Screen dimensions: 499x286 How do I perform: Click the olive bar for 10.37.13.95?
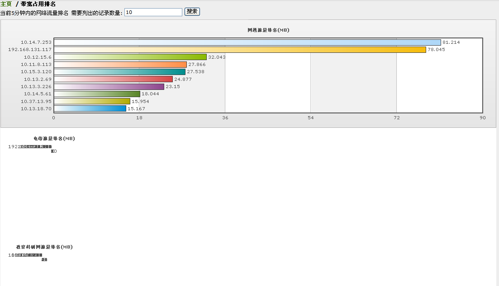(x=92, y=101)
